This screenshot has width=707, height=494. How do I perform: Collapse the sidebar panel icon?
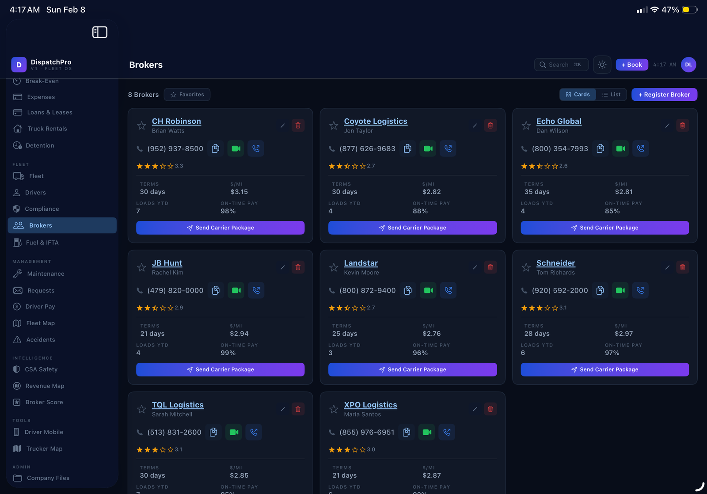[99, 32]
